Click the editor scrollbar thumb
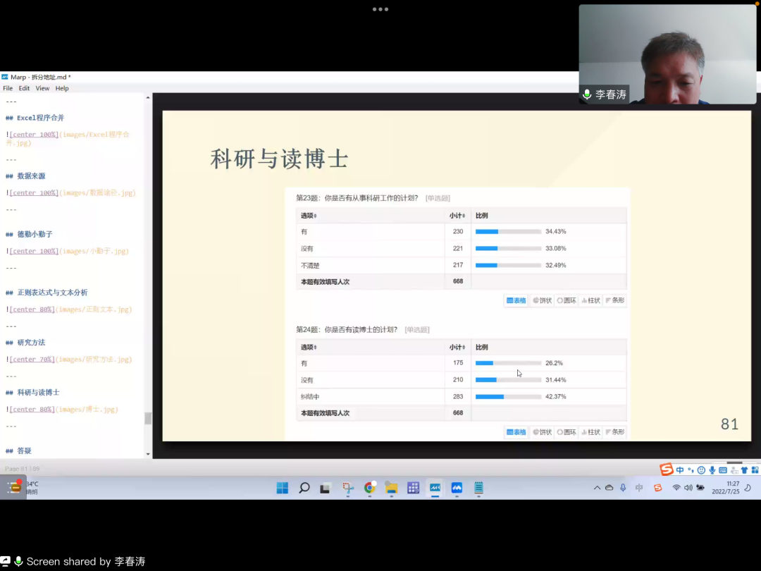Image resolution: width=761 pixels, height=571 pixels. (148, 418)
